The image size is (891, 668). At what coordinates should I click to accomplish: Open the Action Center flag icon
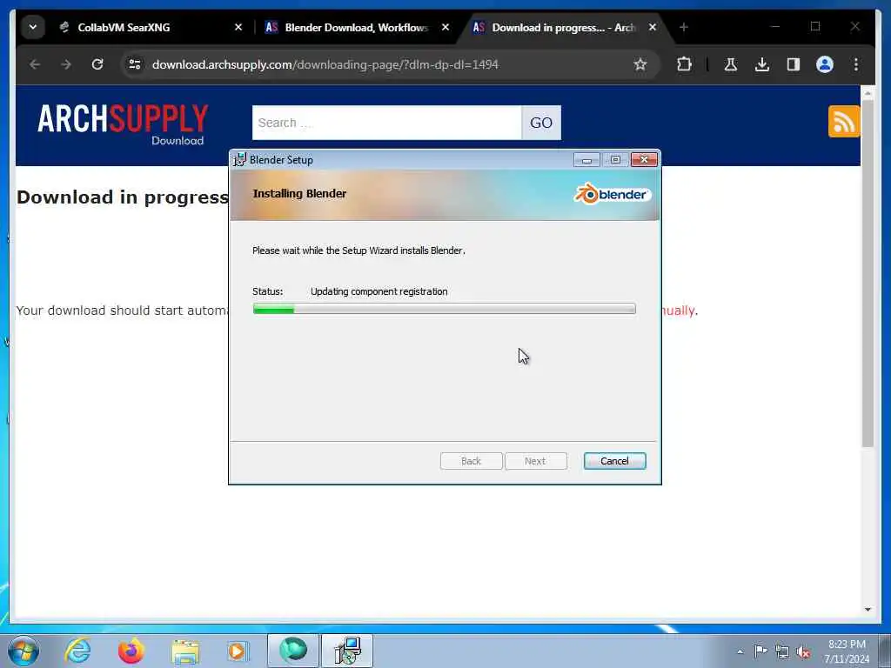click(760, 651)
